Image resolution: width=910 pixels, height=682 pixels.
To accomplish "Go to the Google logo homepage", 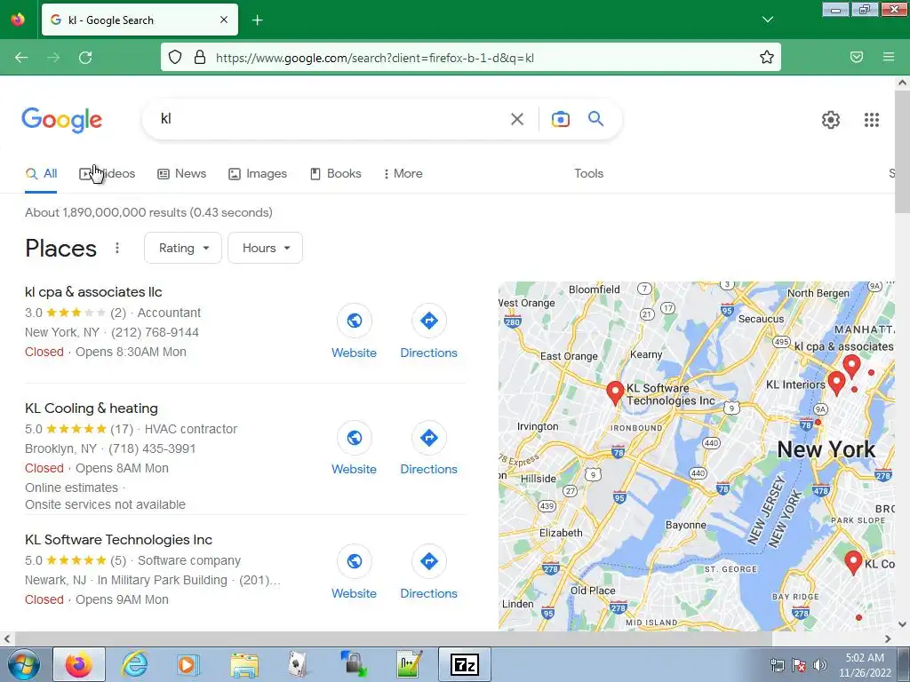I will tap(62, 120).
